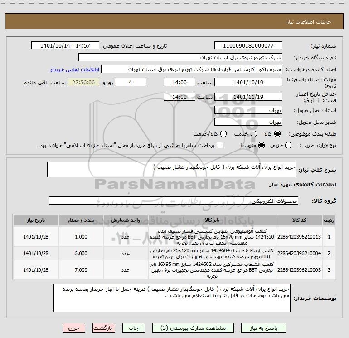Screen dimensions: 349x338
Task: Click item name with model 1424504
Action: [212, 253]
